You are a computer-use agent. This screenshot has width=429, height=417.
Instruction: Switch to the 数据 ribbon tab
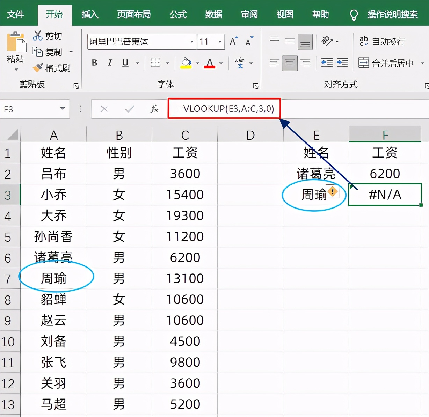pyautogui.click(x=213, y=15)
